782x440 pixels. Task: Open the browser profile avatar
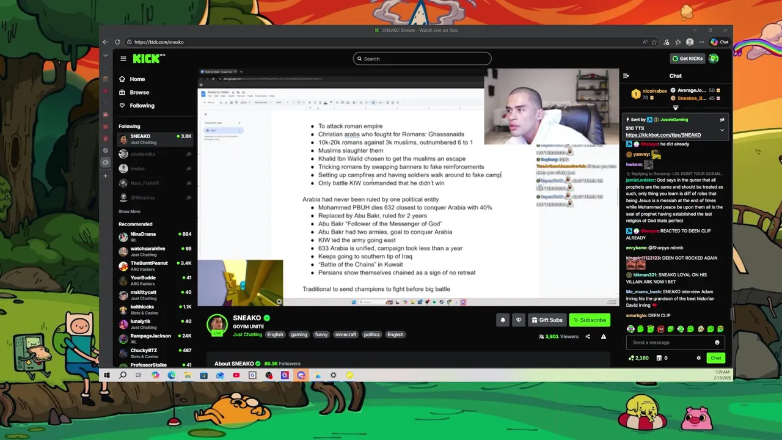(x=690, y=42)
